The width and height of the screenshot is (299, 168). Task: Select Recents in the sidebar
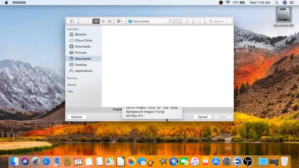pyautogui.click(x=83, y=34)
